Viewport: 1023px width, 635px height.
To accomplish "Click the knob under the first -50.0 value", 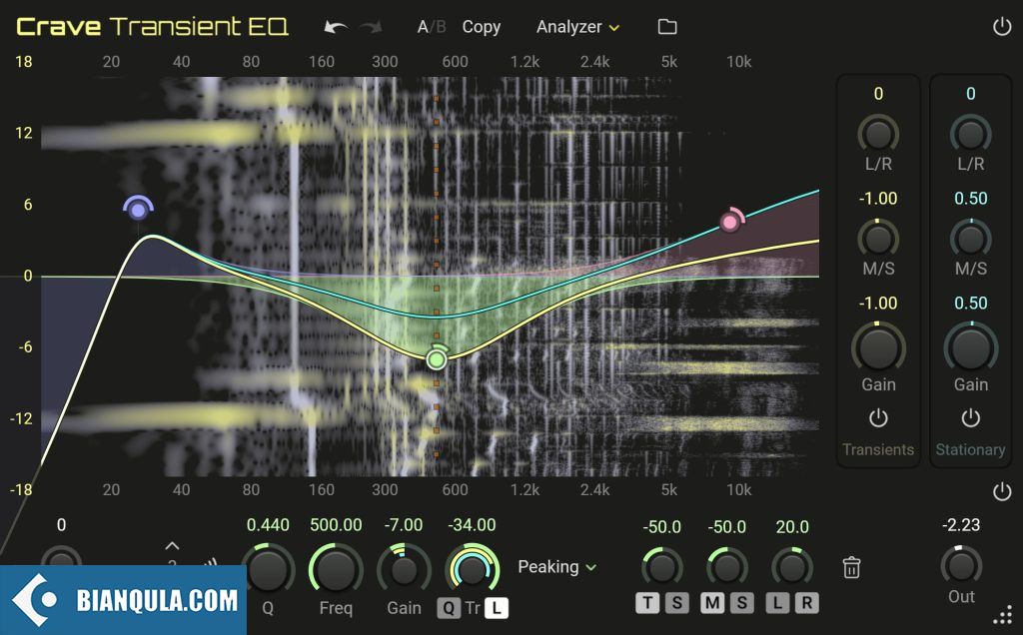I will coord(662,568).
